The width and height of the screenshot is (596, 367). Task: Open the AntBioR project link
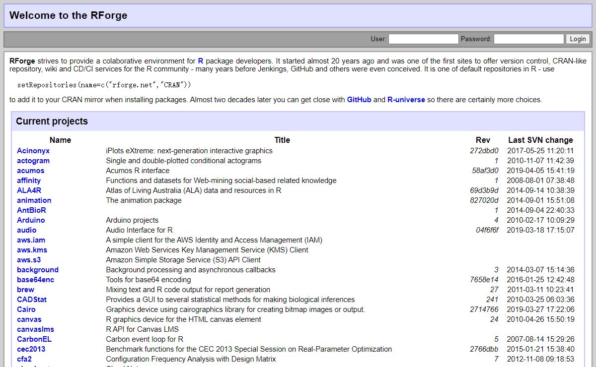coord(31,210)
